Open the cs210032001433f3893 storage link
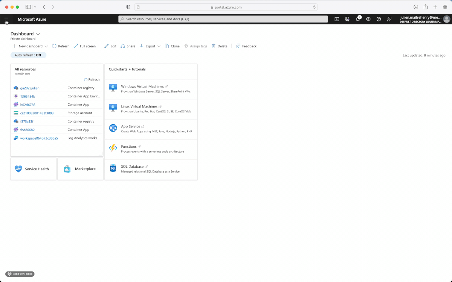Screen dimensions: 452x282 tap(37, 113)
